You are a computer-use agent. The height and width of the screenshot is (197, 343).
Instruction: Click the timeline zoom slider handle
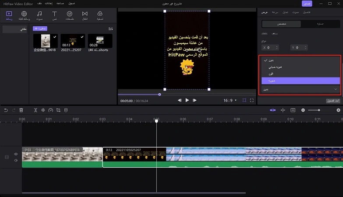(319, 110)
